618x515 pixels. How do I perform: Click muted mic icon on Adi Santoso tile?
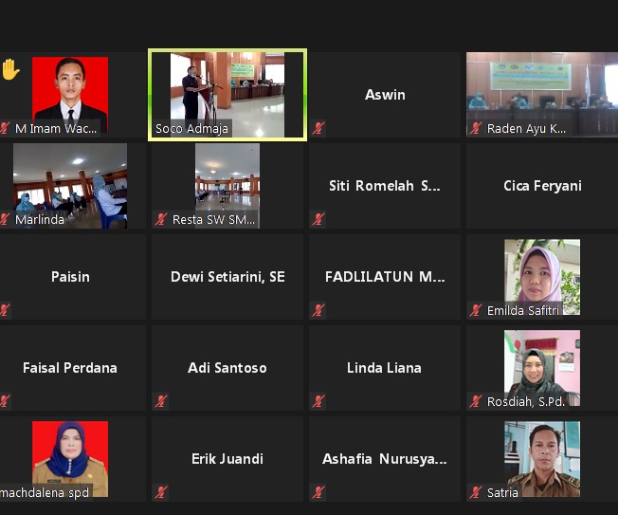pos(161,401)
